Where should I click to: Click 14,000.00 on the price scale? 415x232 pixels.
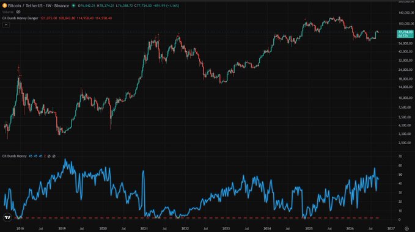pyautogui.click(x=406, y=87)
